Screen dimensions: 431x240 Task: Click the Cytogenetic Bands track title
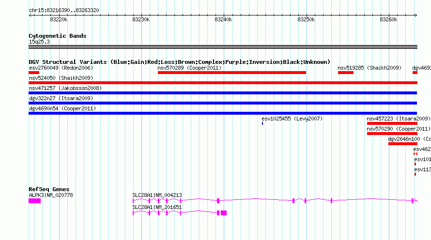[58, 36]
